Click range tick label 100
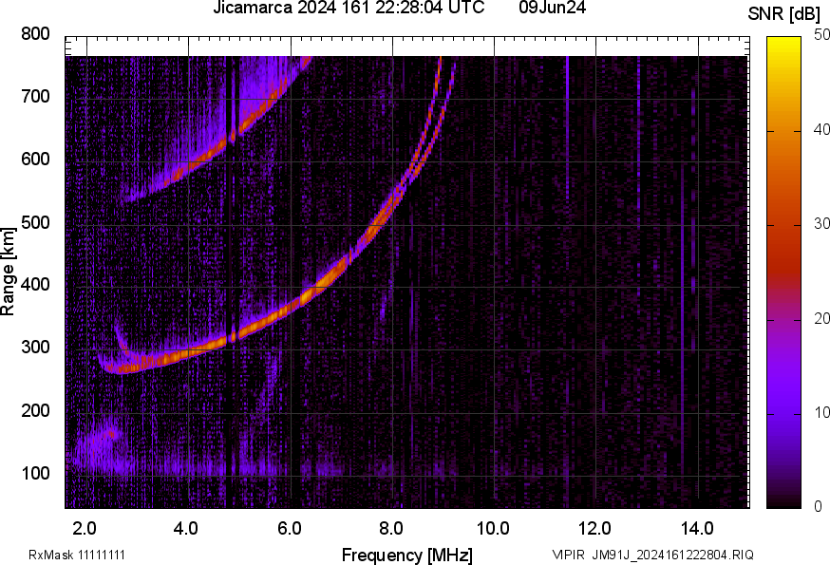The image size is (830, 565). click(x=35, y=473)
